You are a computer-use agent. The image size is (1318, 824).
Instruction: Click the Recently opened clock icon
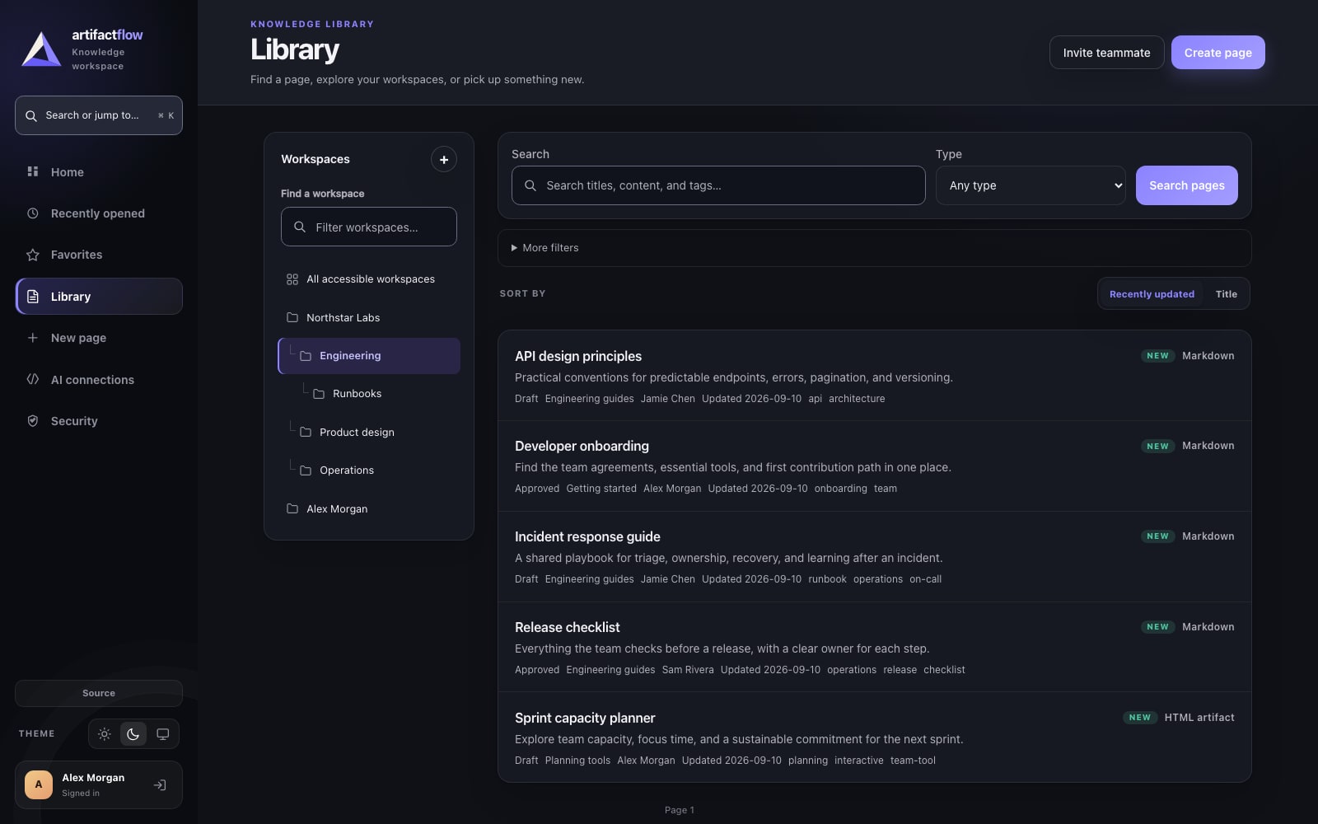pos(33,213)
